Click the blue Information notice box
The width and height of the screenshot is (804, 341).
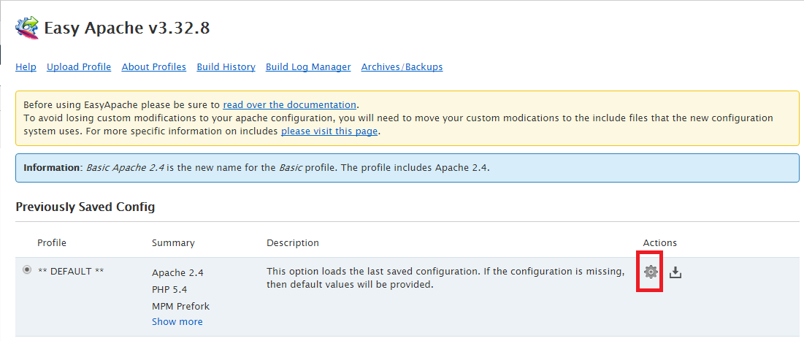point(407,168)
